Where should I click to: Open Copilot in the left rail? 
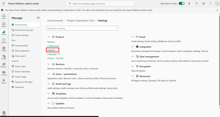[x=4, y=49]
